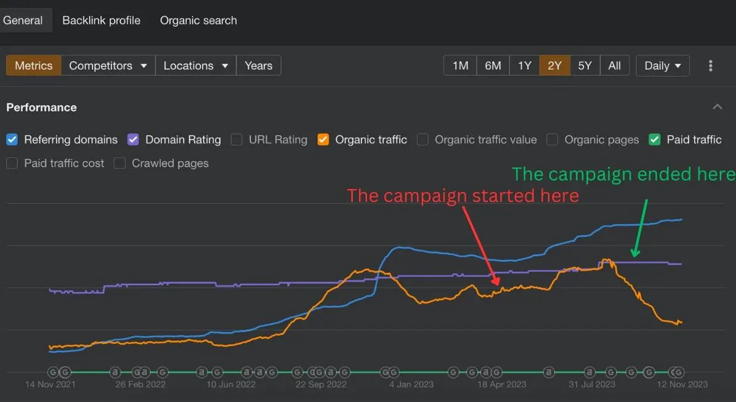
Task: Enable the URL Rating checkbox
Action: point(237,139)
